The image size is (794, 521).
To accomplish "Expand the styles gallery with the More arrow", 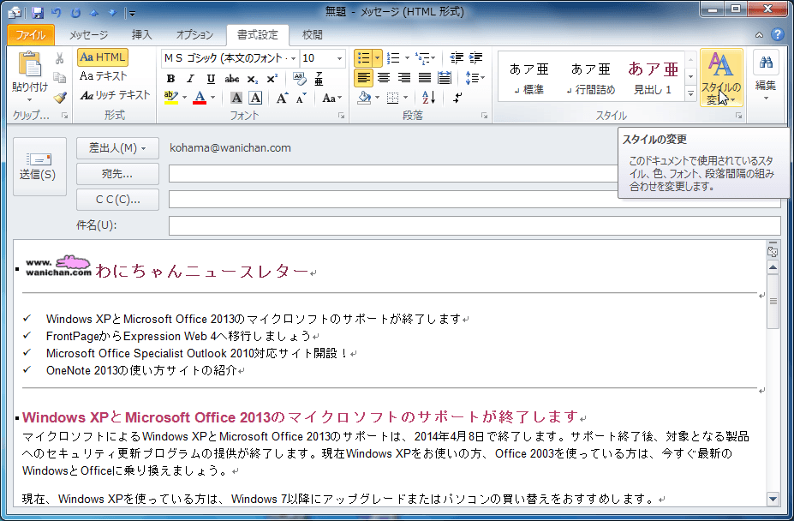I will pyautogui.click(x=690, y=93).
